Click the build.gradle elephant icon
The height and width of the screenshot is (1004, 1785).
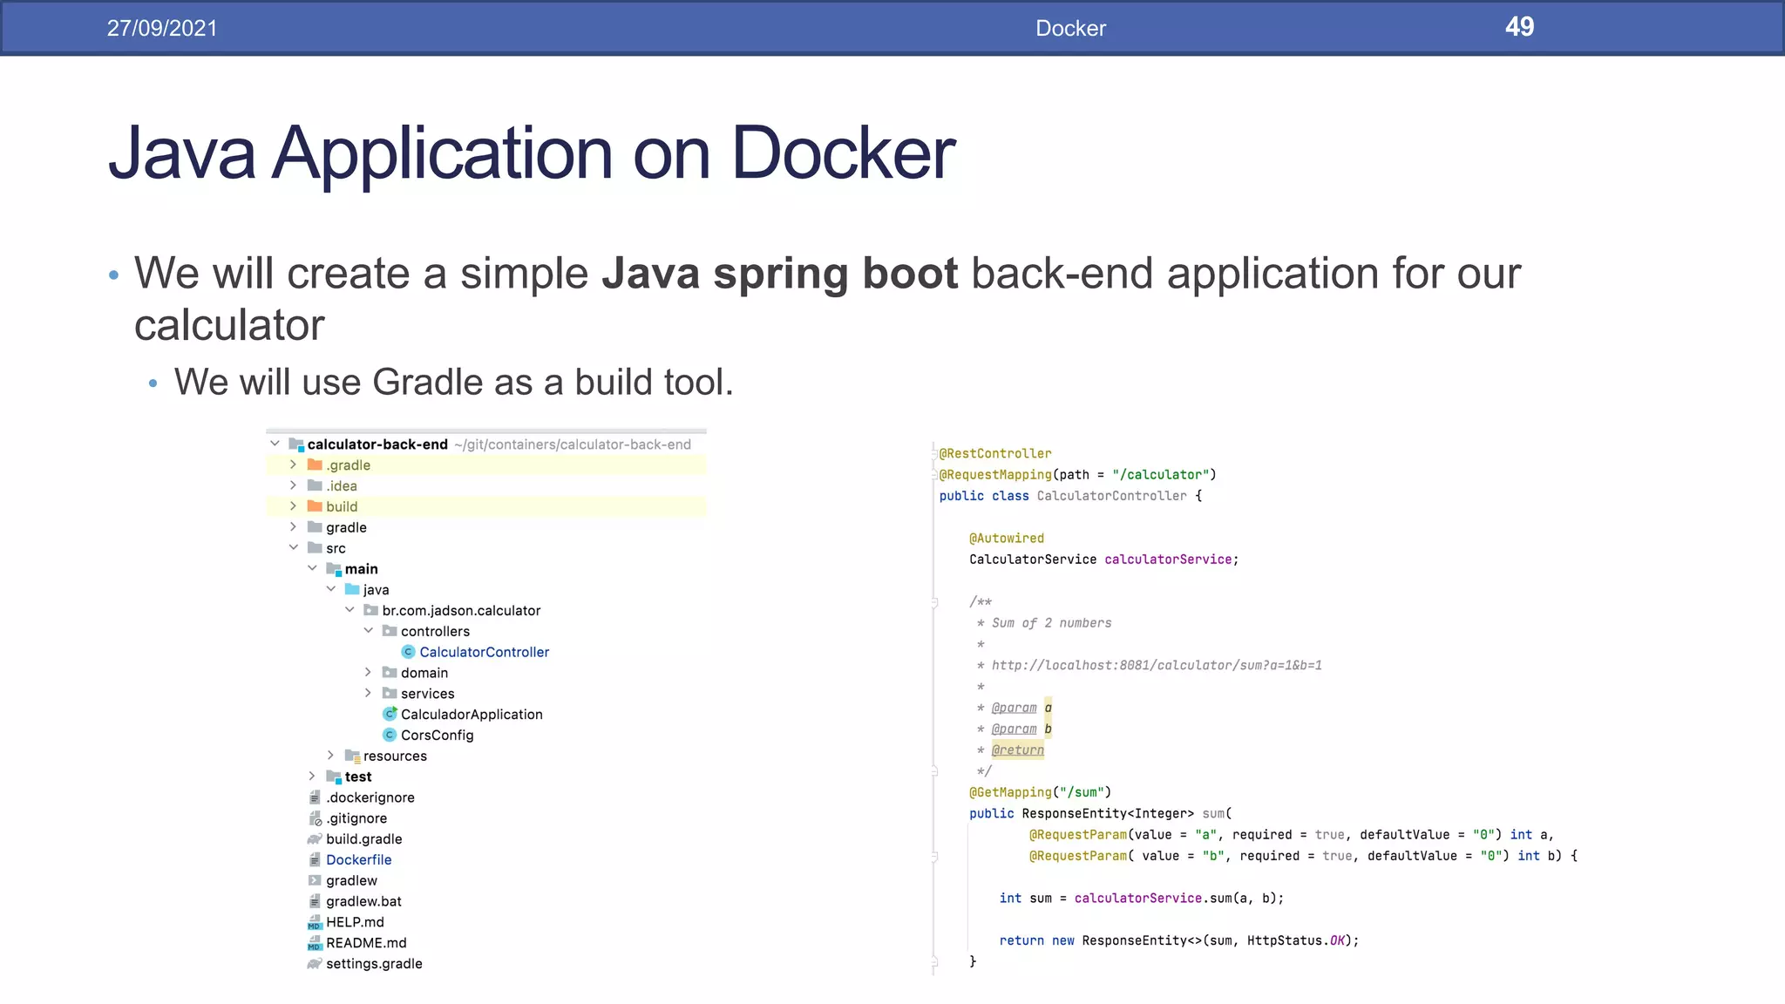pyautogui.click(x=315, y=838)
